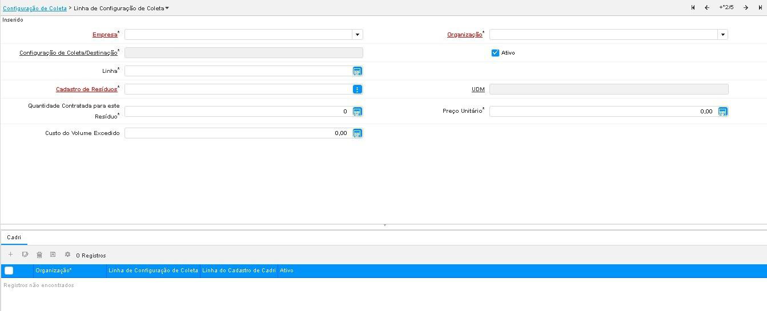Viewport: 767px width, 311px height.
Task: Open calculator for Custo do Volume Excedido
Action: [x=357, y=133]
